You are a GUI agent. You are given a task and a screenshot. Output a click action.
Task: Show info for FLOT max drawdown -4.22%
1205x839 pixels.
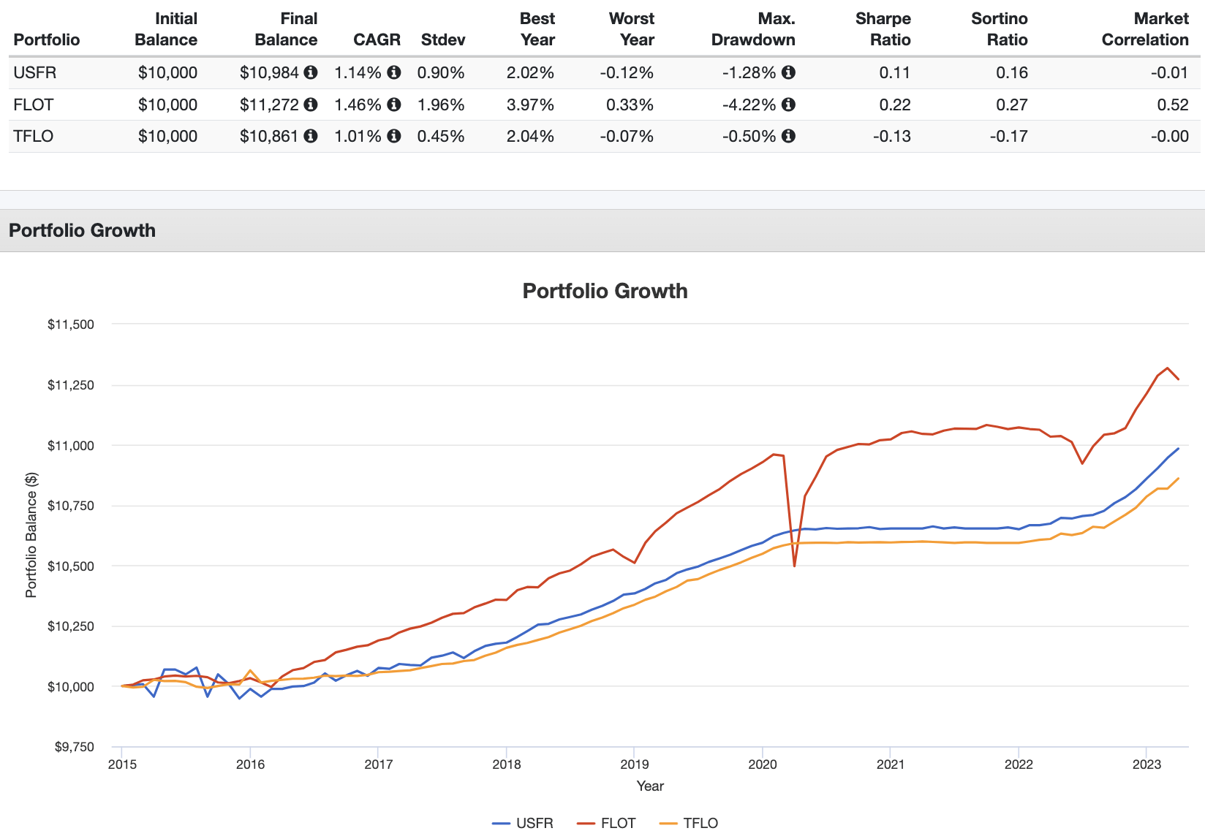(788, 105)
